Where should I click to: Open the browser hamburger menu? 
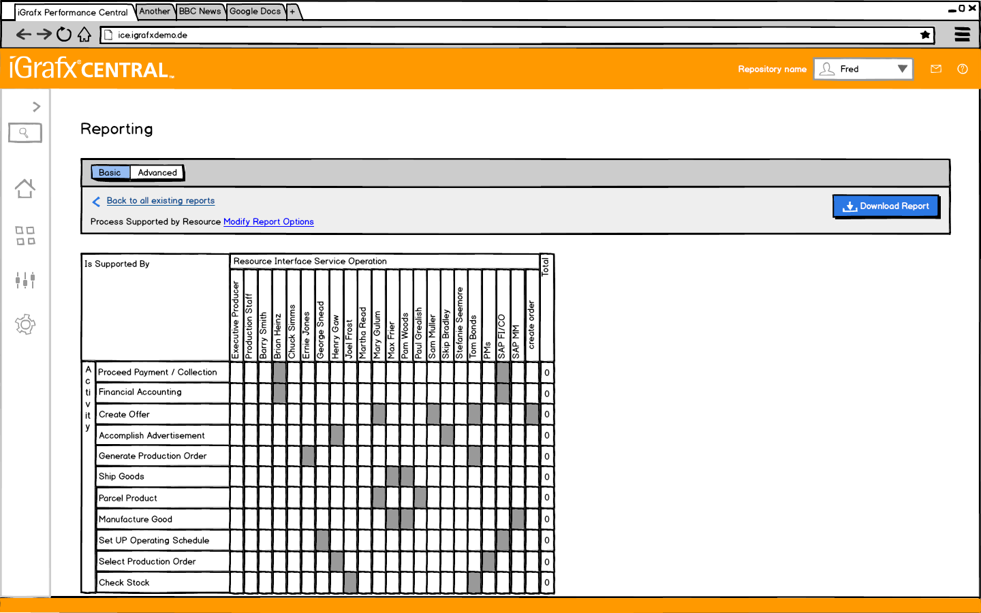click(962, 34)
